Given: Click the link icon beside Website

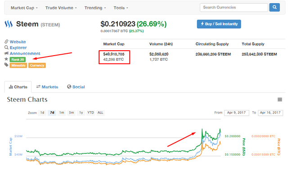Looking at the screenshot, I should [6, 42].
